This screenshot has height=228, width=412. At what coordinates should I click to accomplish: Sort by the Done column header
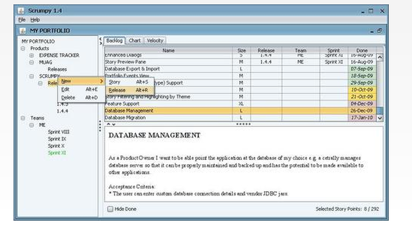[362, 50]
